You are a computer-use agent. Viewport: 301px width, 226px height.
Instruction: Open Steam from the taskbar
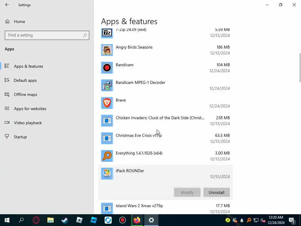click(x=65, y=220)
